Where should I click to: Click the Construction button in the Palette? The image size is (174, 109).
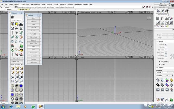(33, 53)
